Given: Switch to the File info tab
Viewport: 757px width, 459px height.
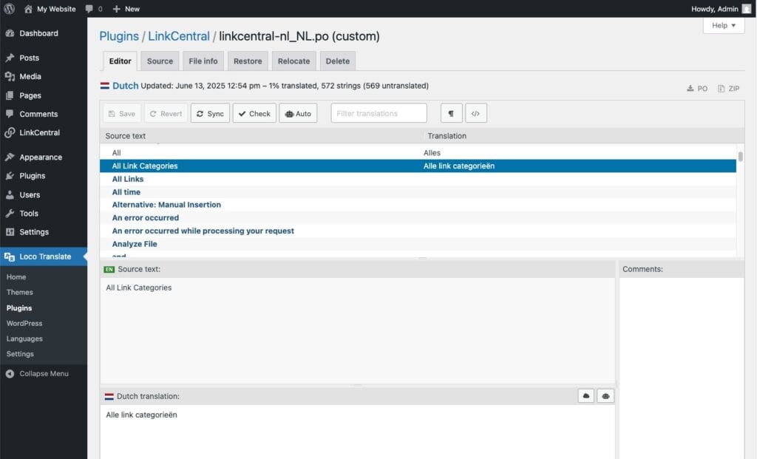Looking at the screenshot, I should point(203,61).
